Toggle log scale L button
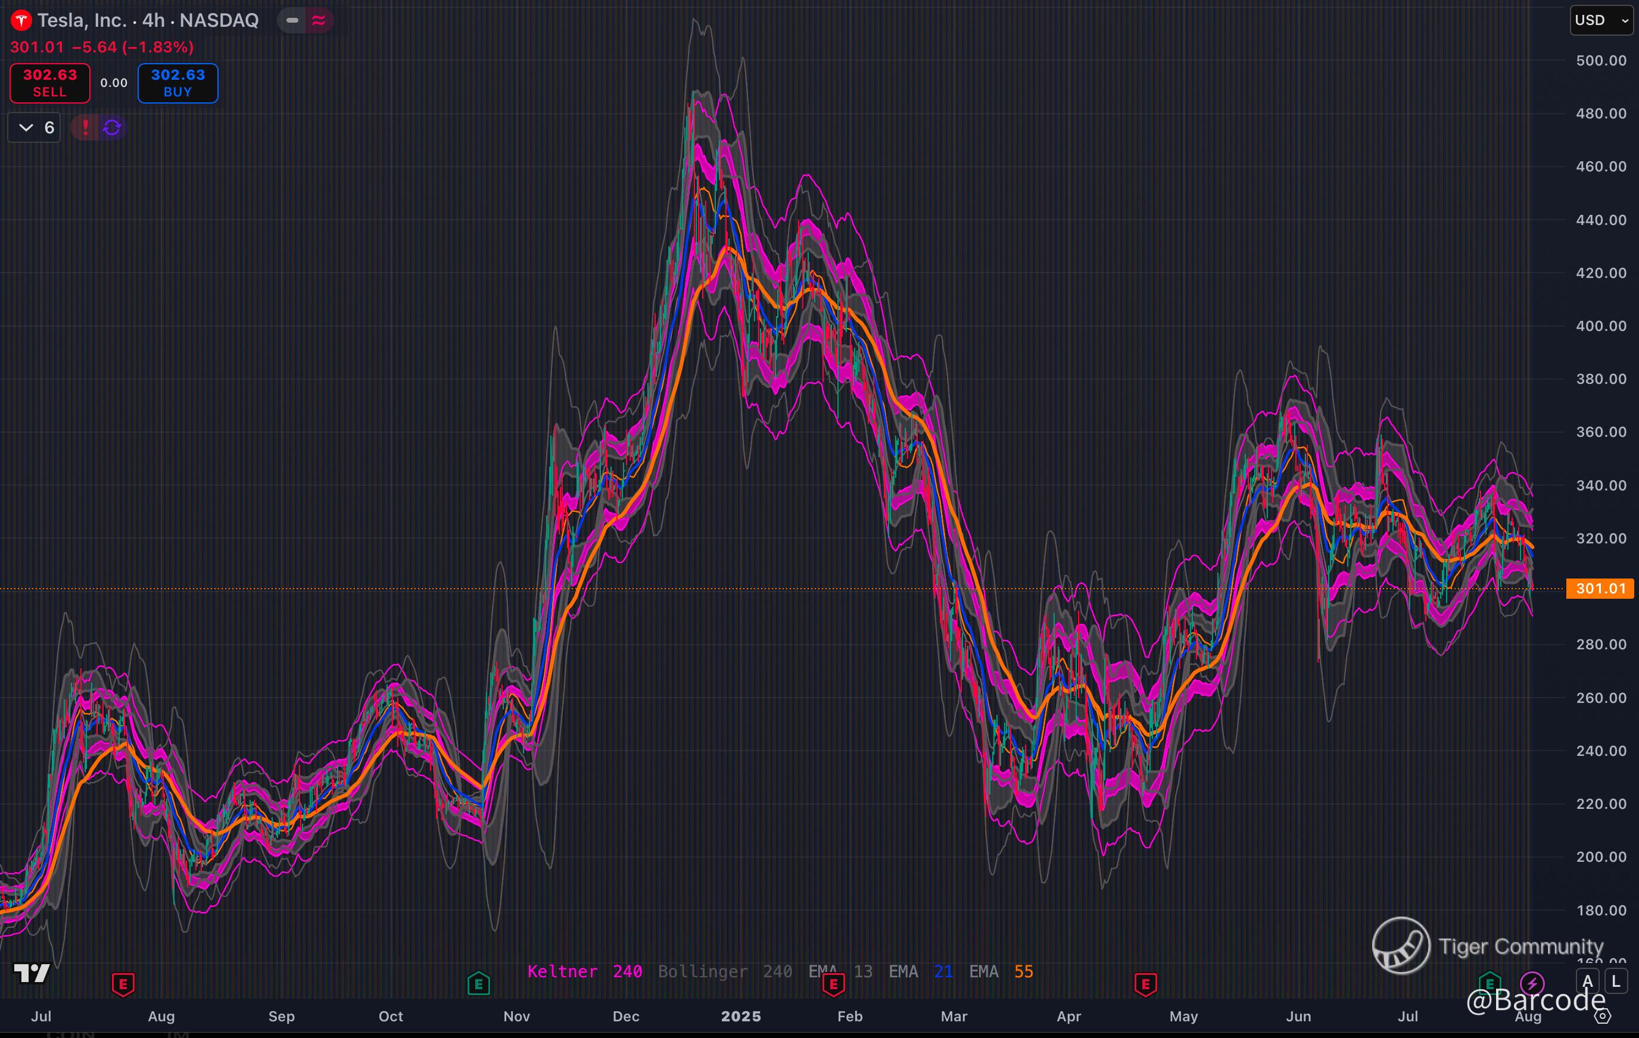This screenshot has width=1639, height=1038. click(x=1616, y=981)
